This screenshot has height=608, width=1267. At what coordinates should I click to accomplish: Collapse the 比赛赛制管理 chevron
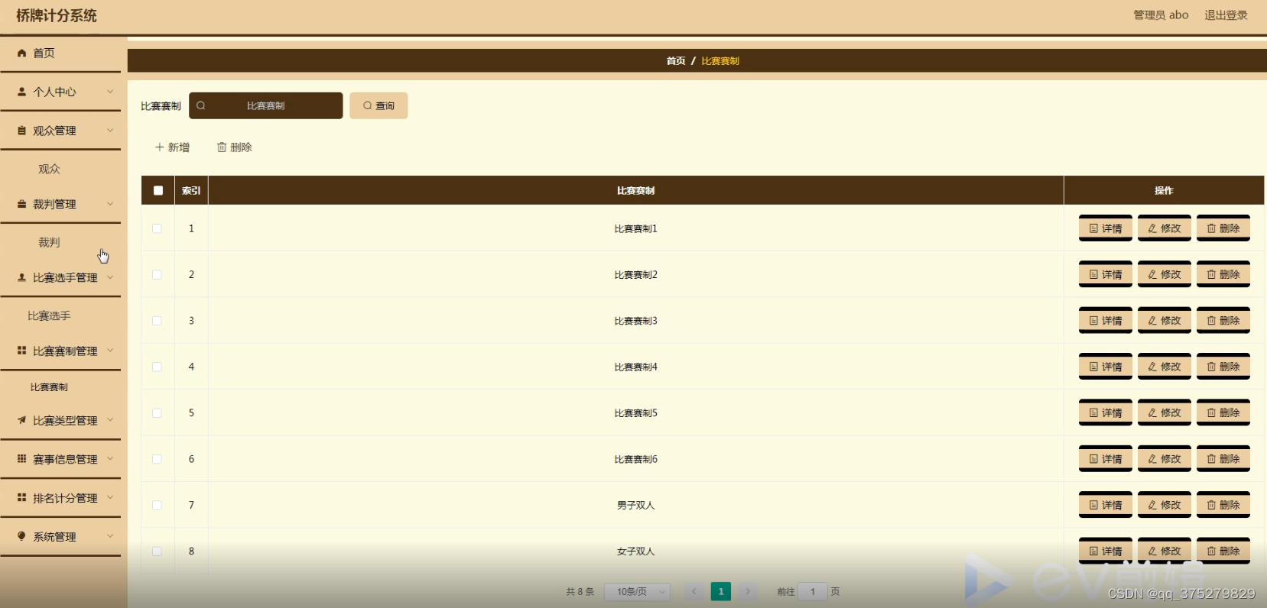tap(110, 351)
